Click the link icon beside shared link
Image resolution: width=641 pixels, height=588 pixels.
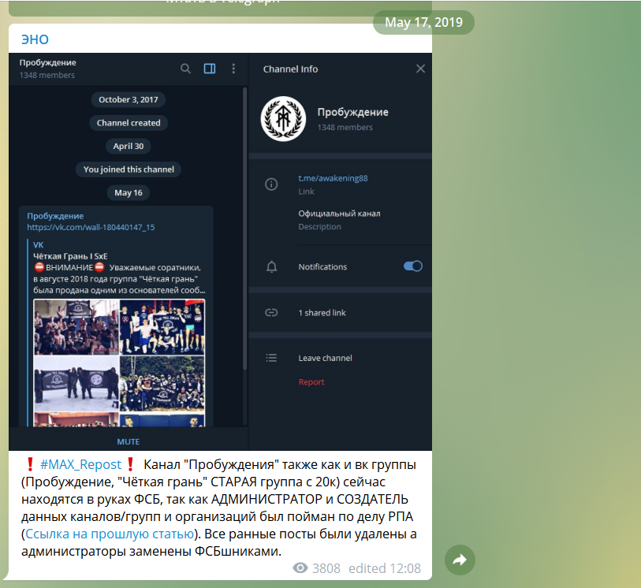(x=271, y=313)
